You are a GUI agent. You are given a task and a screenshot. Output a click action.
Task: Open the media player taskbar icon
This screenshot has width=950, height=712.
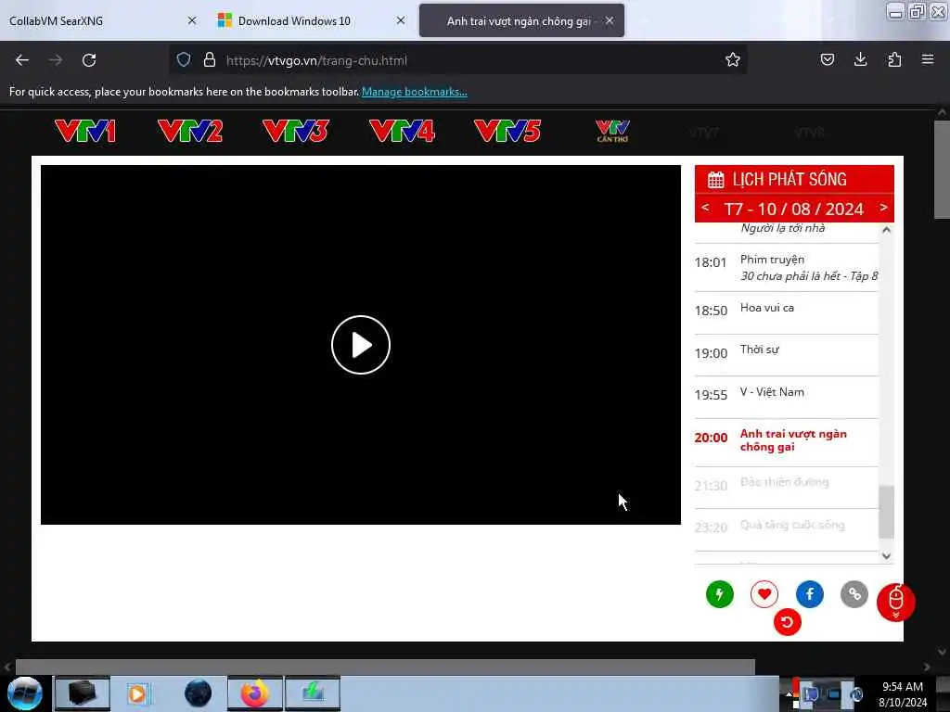137,693
